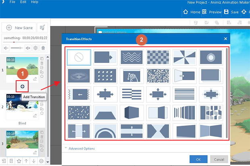Click the scene list scroll down arrow
250x166 pixels.
(48, 162)
